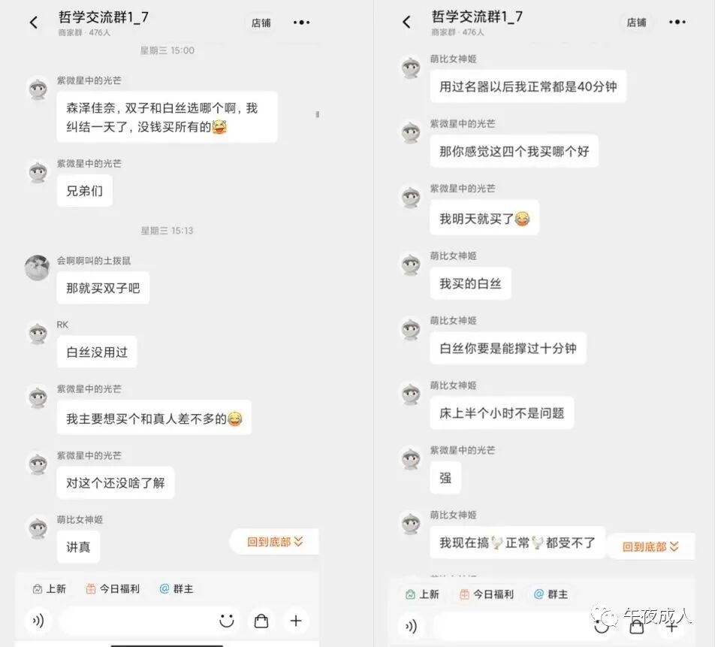Open avatar of 会啊啊叫的土拨鼠
The width and height of the screenshot is (715, 647).
38,268
